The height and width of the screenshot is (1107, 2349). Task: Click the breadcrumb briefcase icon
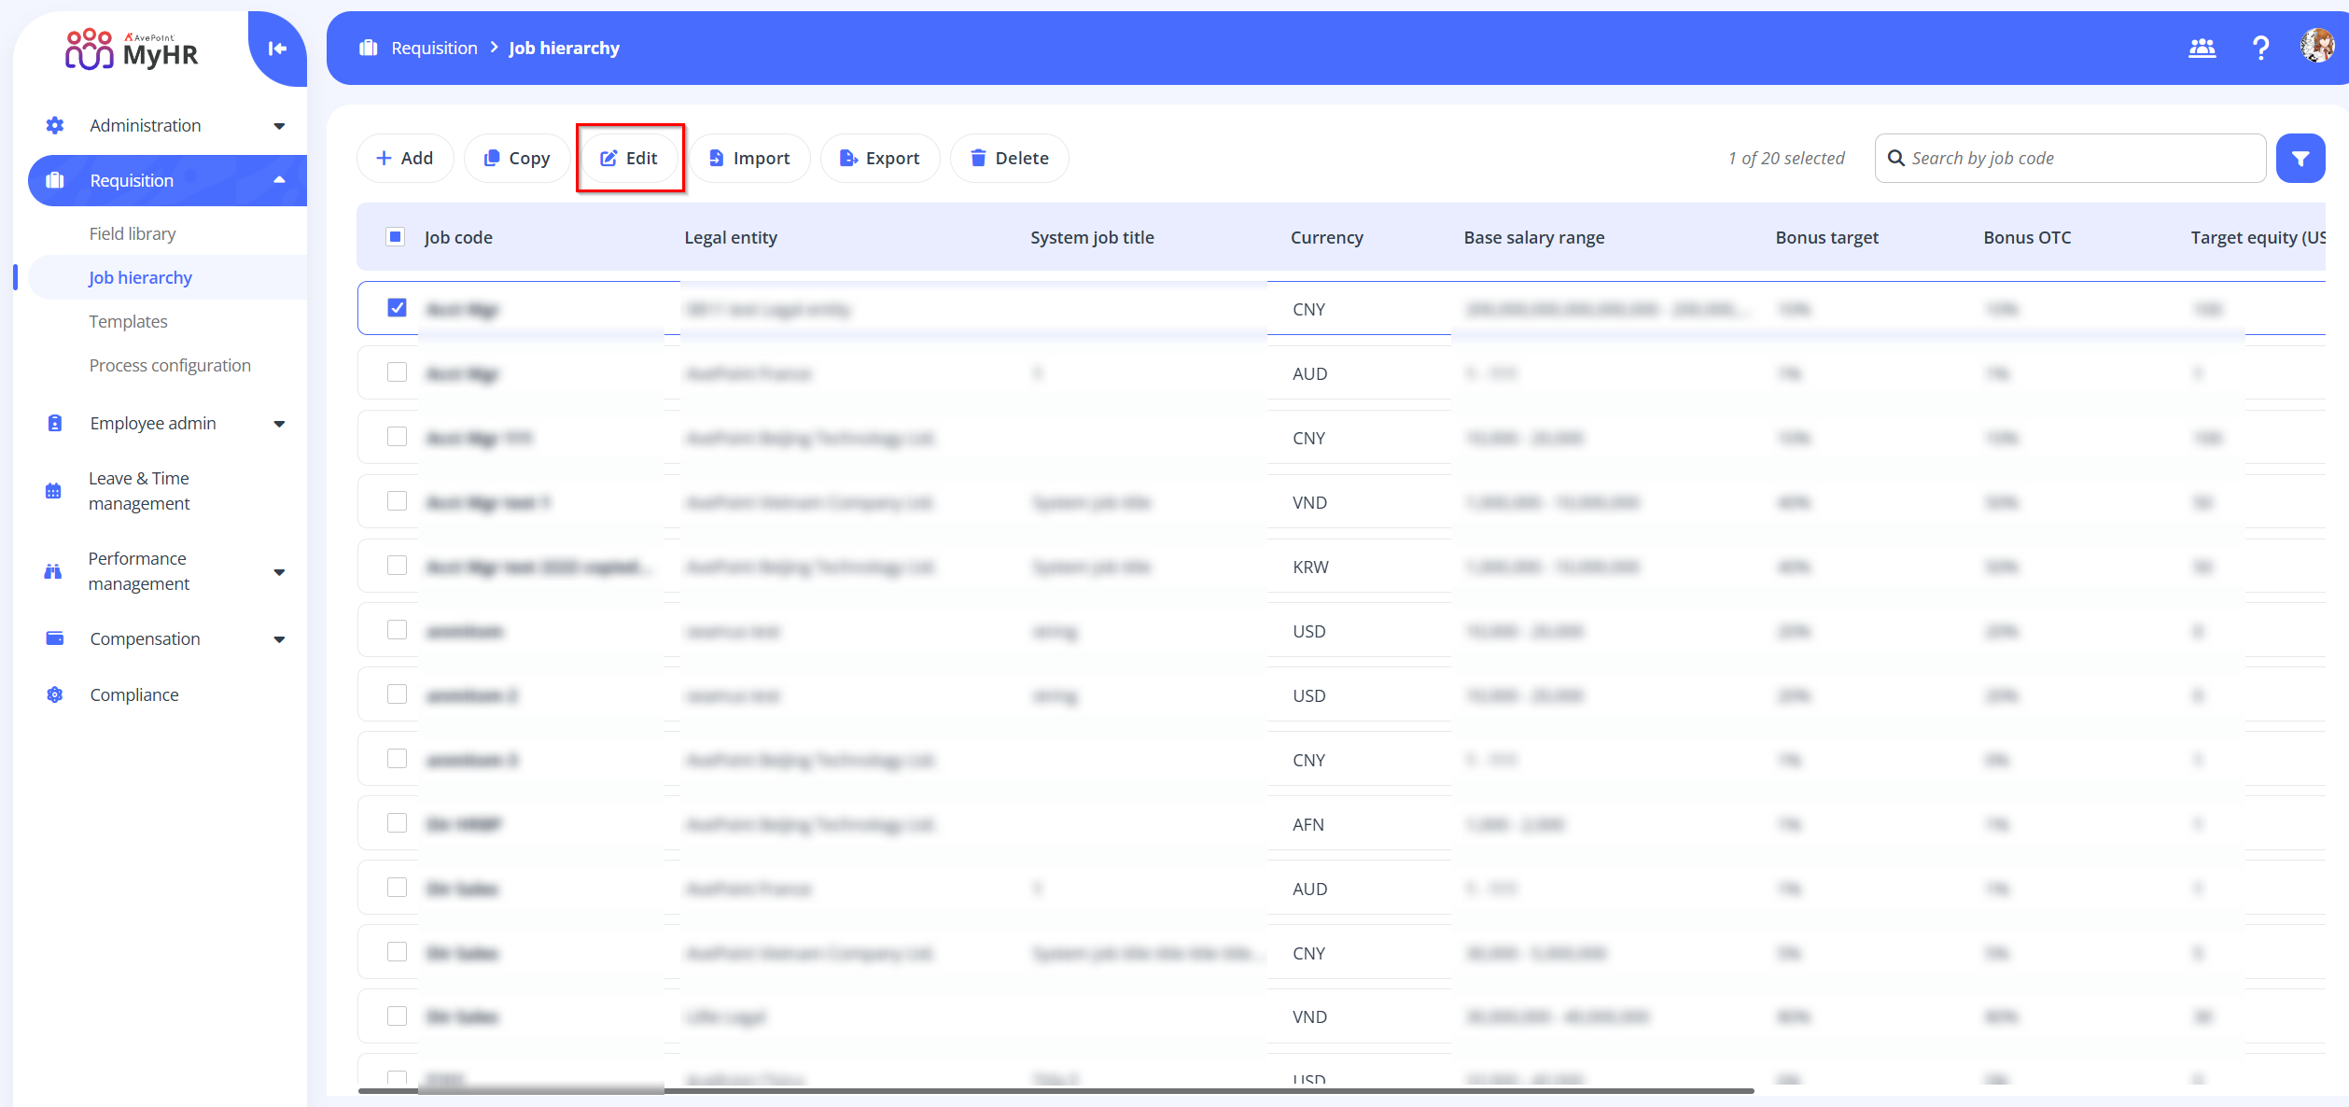point(369,48)
